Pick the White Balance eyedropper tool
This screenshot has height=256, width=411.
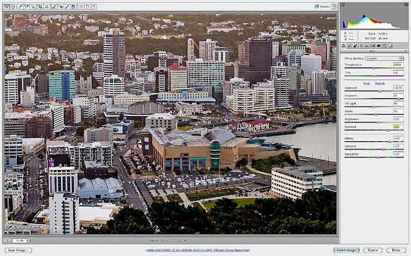pos(20,7)
